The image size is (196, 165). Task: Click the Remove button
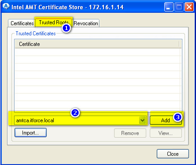pos(130,133)
